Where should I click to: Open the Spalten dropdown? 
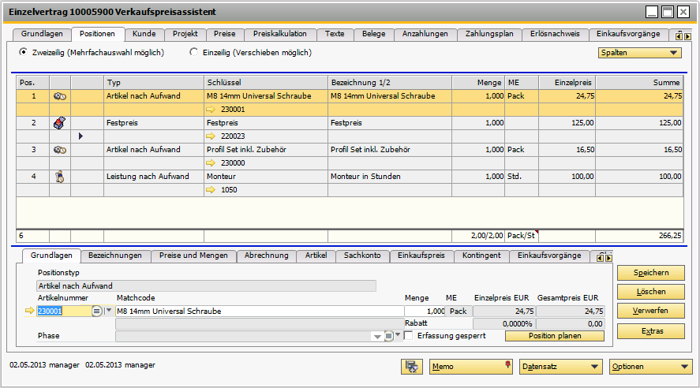[x=639, y=53]
